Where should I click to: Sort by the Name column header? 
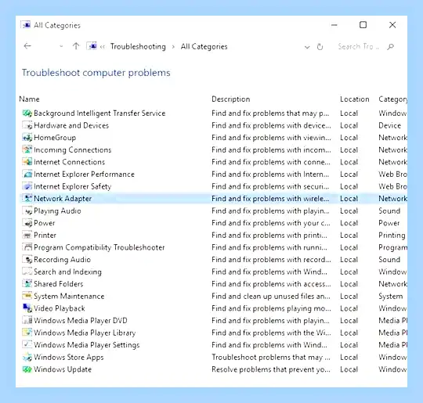coord(30,99)
